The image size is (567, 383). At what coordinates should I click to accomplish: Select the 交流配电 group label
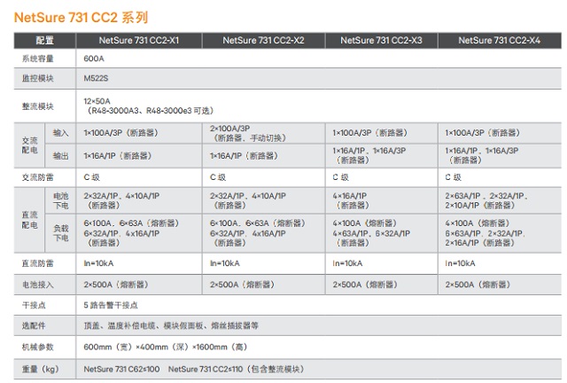click(29, 145)
